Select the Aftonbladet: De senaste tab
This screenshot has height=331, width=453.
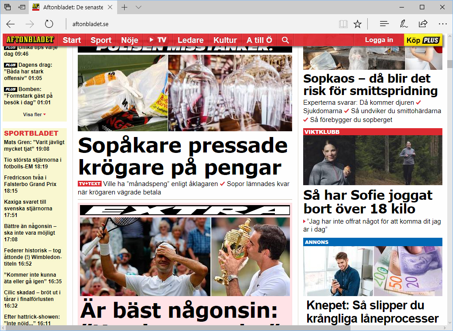click(73, 7)
